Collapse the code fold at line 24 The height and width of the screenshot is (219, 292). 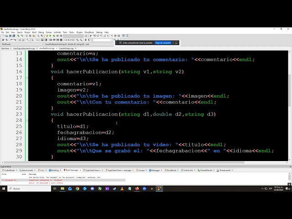pyautogui.click(x=27, y=120)
